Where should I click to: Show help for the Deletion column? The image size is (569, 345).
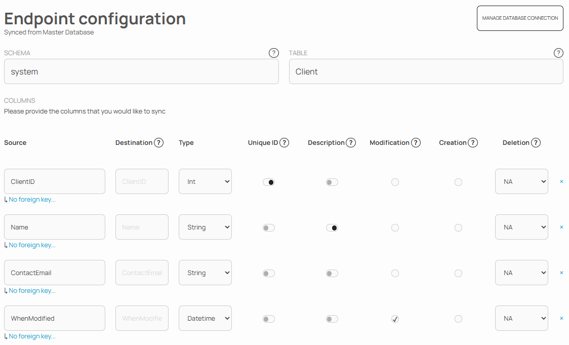[536, 143]
